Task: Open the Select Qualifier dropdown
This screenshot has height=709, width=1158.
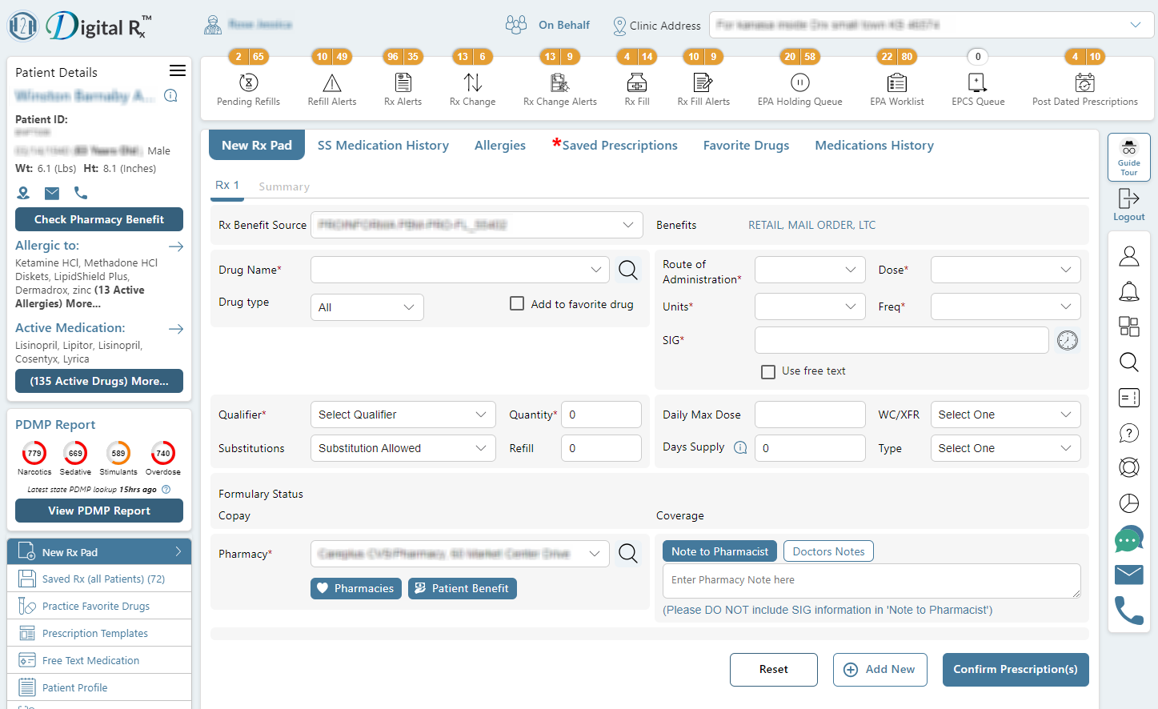Action: (x=403, y=415)
